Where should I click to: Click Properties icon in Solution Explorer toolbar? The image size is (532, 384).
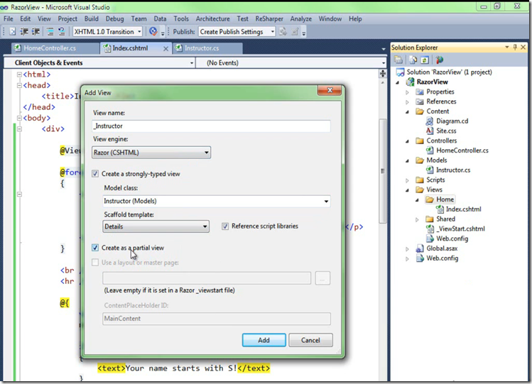[398, 60]
